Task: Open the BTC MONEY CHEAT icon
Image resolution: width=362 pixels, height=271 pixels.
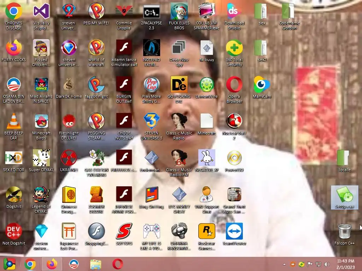Action: tap(179, 200)
